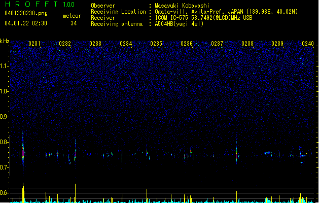Click the Observer field label
The image size is (319, 203).
tap(103, 6)
